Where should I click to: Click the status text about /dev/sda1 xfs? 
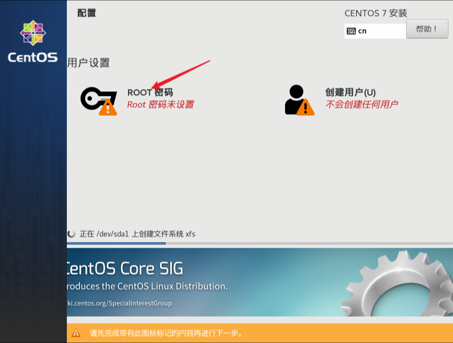(x=138, y=234)
